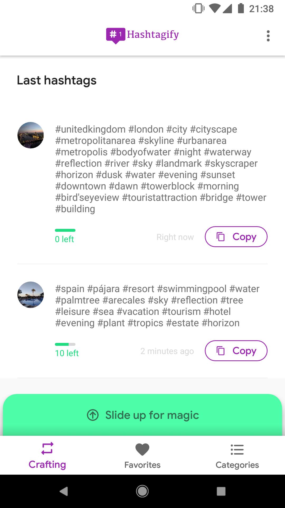Tap the Hashtagify logo icon
The width and height of the screenshot is (285, 508).
[116, 36]
